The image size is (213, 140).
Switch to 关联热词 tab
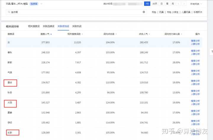coord(77,26)
